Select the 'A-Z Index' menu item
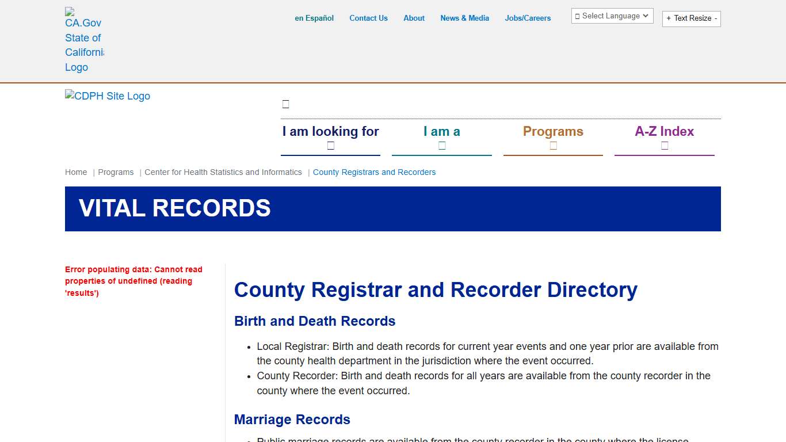The width and height of the screenshot is (786, 442). point(665,131)
